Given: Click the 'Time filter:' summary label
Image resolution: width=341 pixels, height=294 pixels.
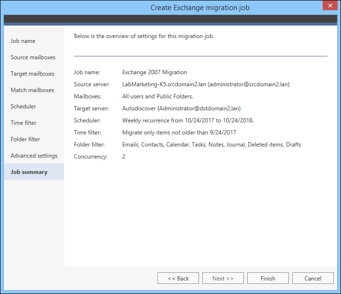Looking at the screenshot, I should (x=87, y=133).
